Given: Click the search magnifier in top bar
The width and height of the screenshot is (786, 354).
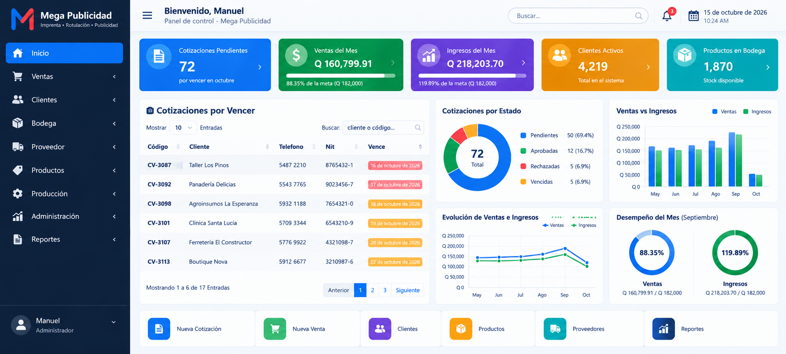Looking at the screenshot, I should click(639, 16).
